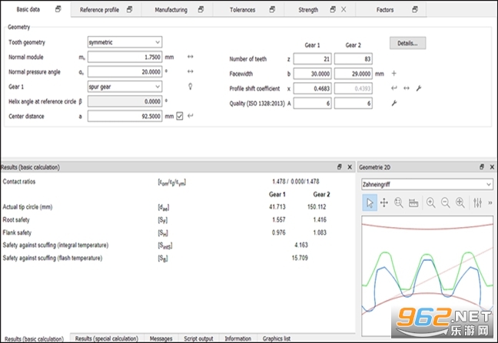Viewport: 498px width, 343px height.
Task: Open the Zahneingriff dropdown in Geometrie 2D
Action: [427, 184]
